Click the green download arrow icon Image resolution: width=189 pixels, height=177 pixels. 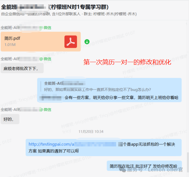(x=87, y=42)
